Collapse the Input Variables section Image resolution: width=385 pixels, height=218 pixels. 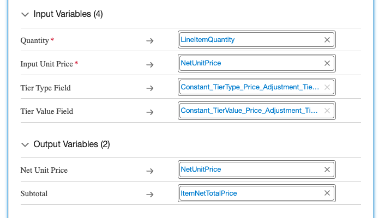[x=25, y=15]
